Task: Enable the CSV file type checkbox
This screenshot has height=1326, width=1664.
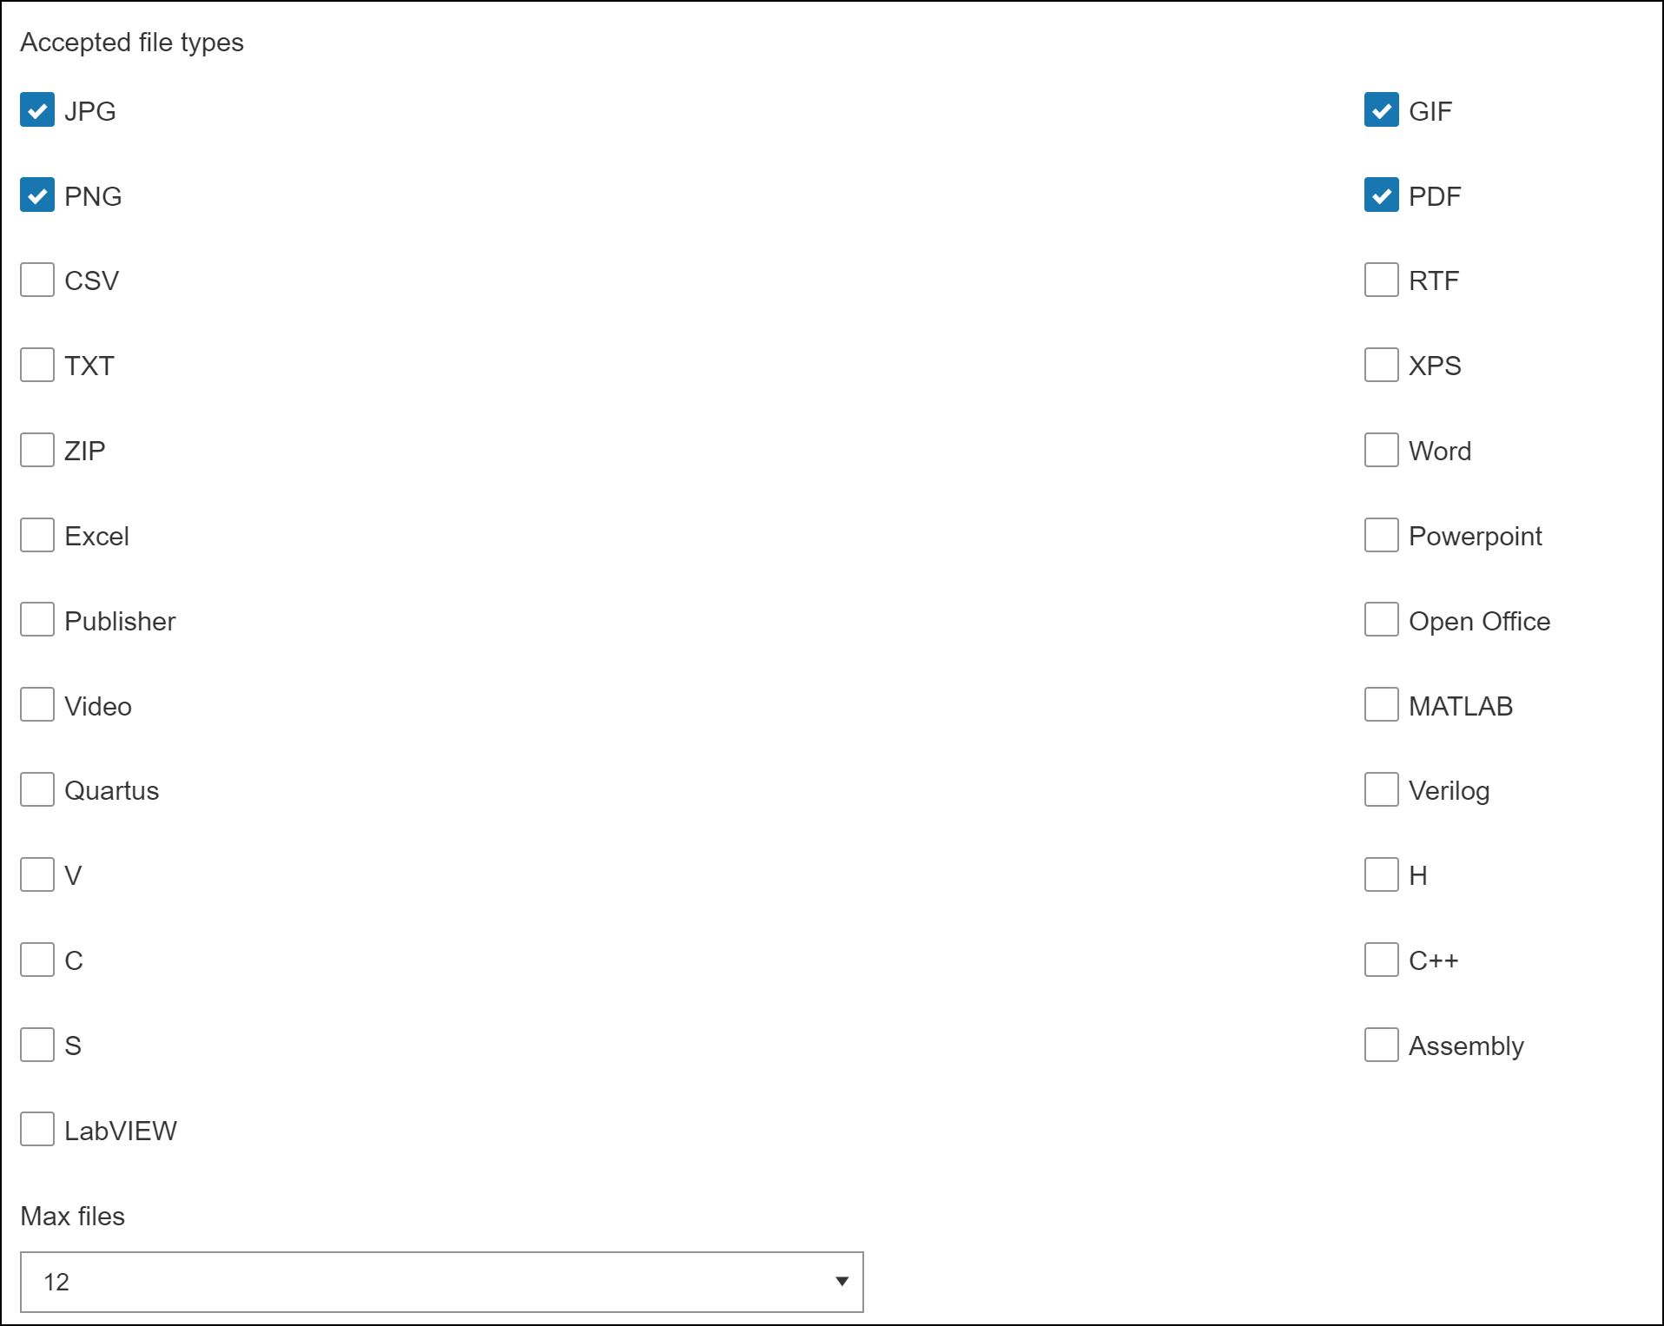Action: pos(37,280)
